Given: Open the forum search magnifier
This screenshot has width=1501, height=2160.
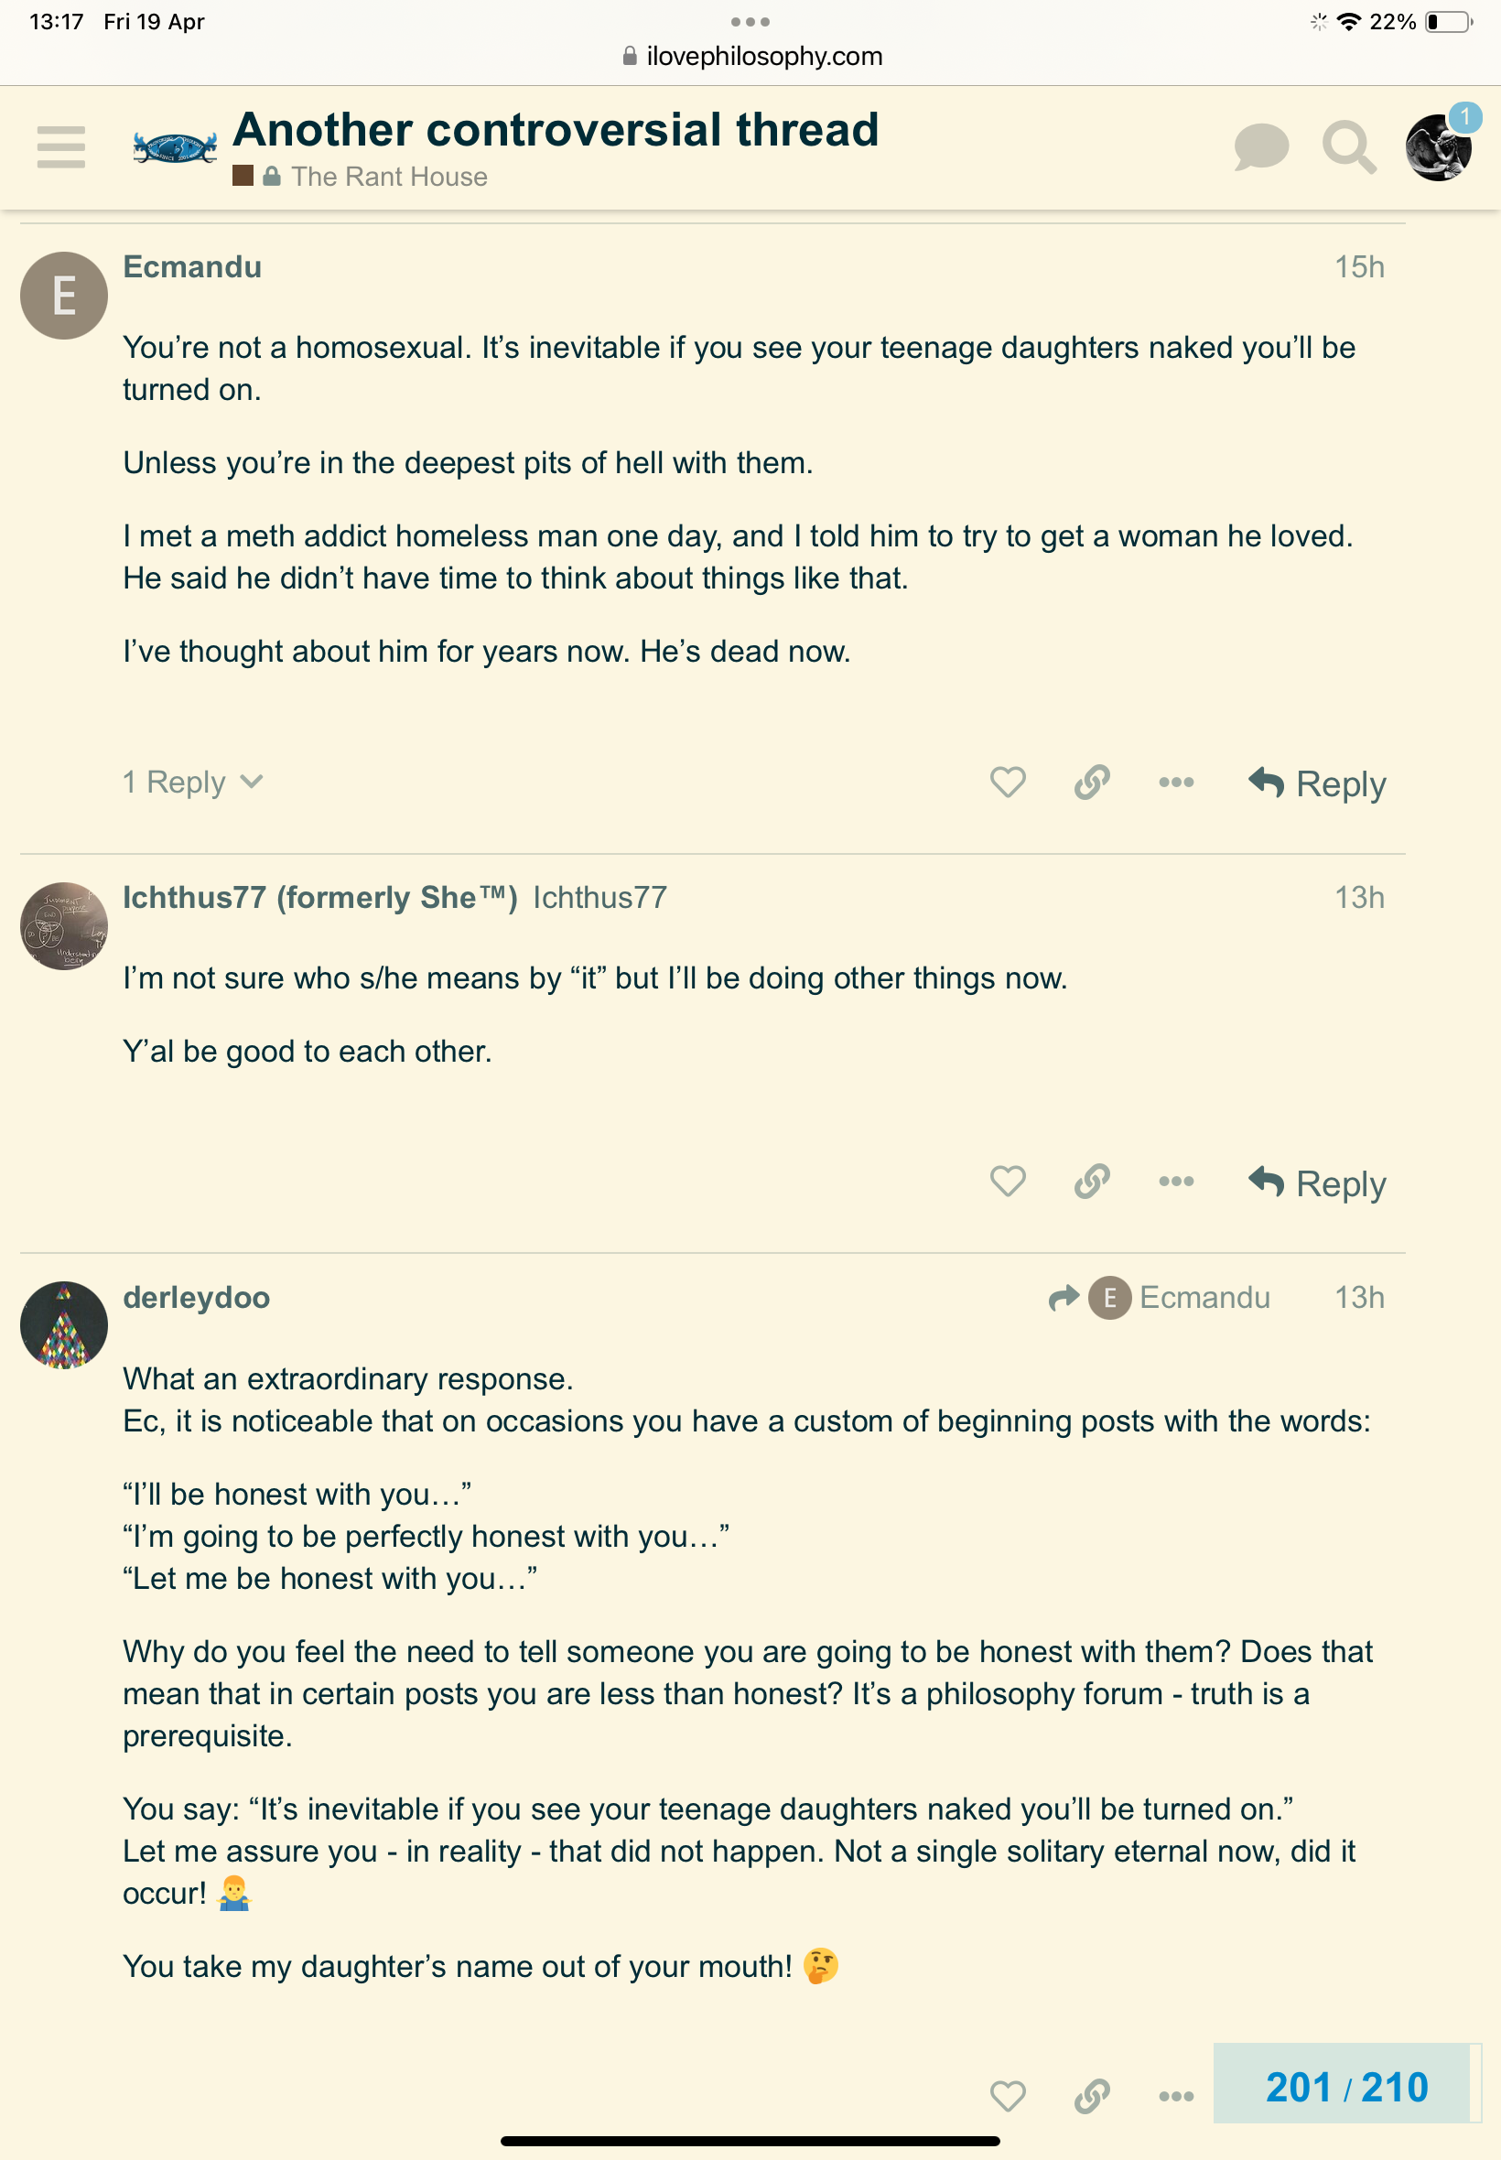Looking at the screenshot, I should 1349,146.
